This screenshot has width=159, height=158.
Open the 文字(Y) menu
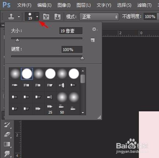104,5
